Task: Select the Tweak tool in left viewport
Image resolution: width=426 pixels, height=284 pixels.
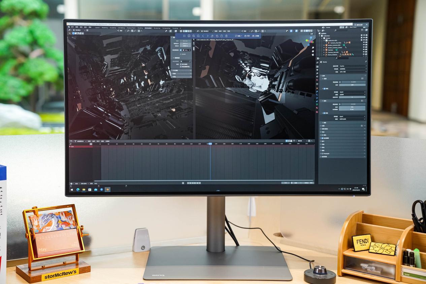Action: (x=70, y=33)
